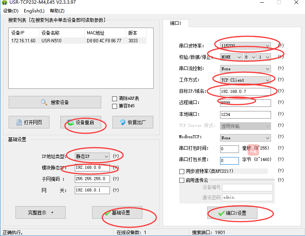
Task: Click the open webpage document icon
Action: click(x=18, y=122)
